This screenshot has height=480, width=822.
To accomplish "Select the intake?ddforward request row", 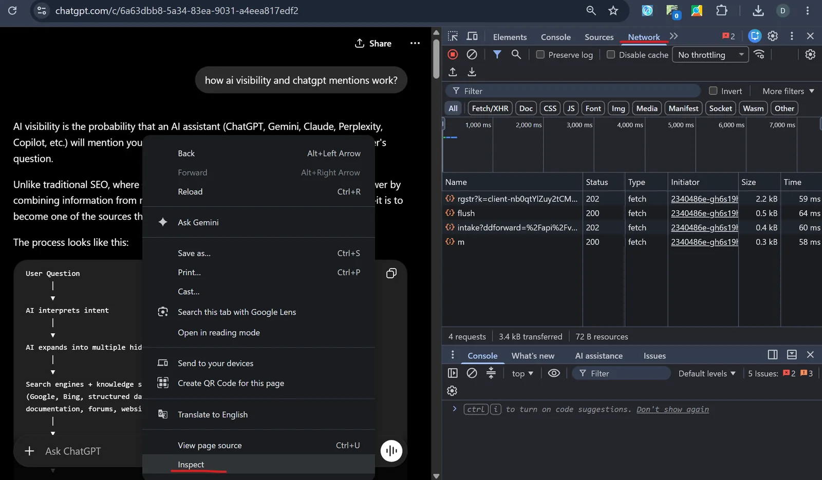I will (x=632, y=227).
